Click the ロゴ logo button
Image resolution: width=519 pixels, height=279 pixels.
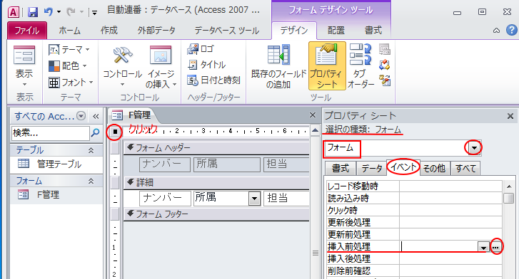(x=201, y=49)
